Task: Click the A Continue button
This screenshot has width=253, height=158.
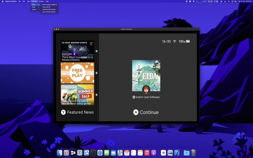Action: [x=146, y=112]
